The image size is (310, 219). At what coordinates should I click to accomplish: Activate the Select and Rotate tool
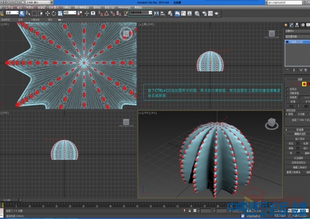[54, 13]
